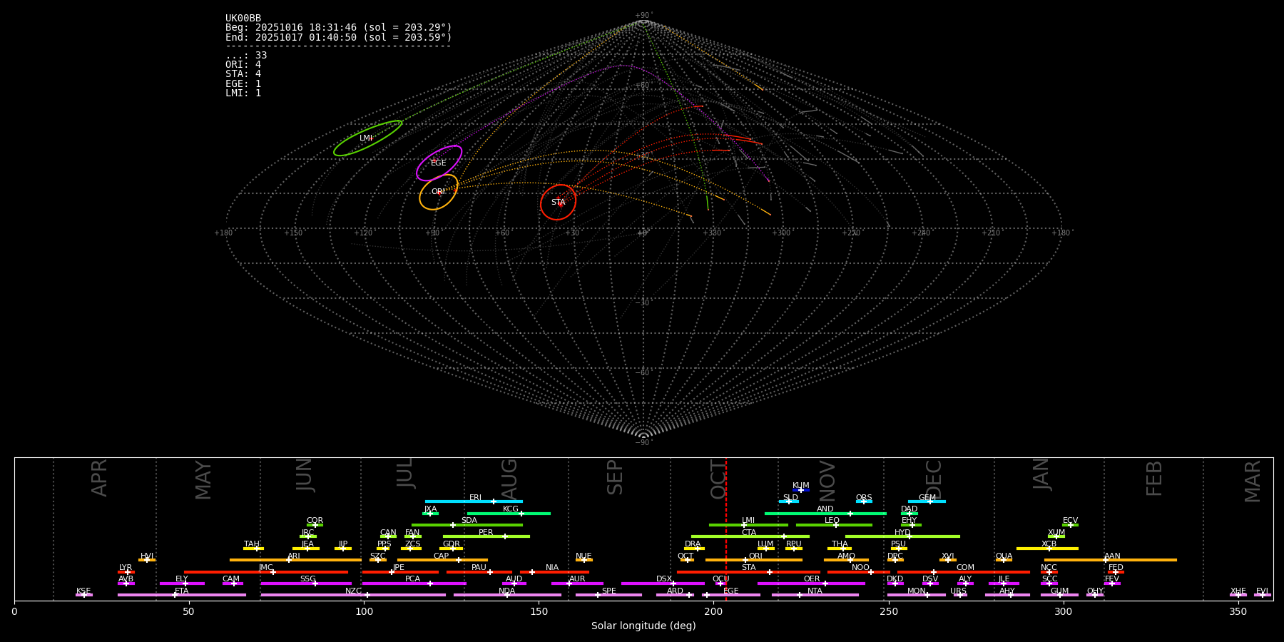The image size is (1284, 642).
Task: Click the KSE shower label in timeline
Action: (x=83, y=591)
